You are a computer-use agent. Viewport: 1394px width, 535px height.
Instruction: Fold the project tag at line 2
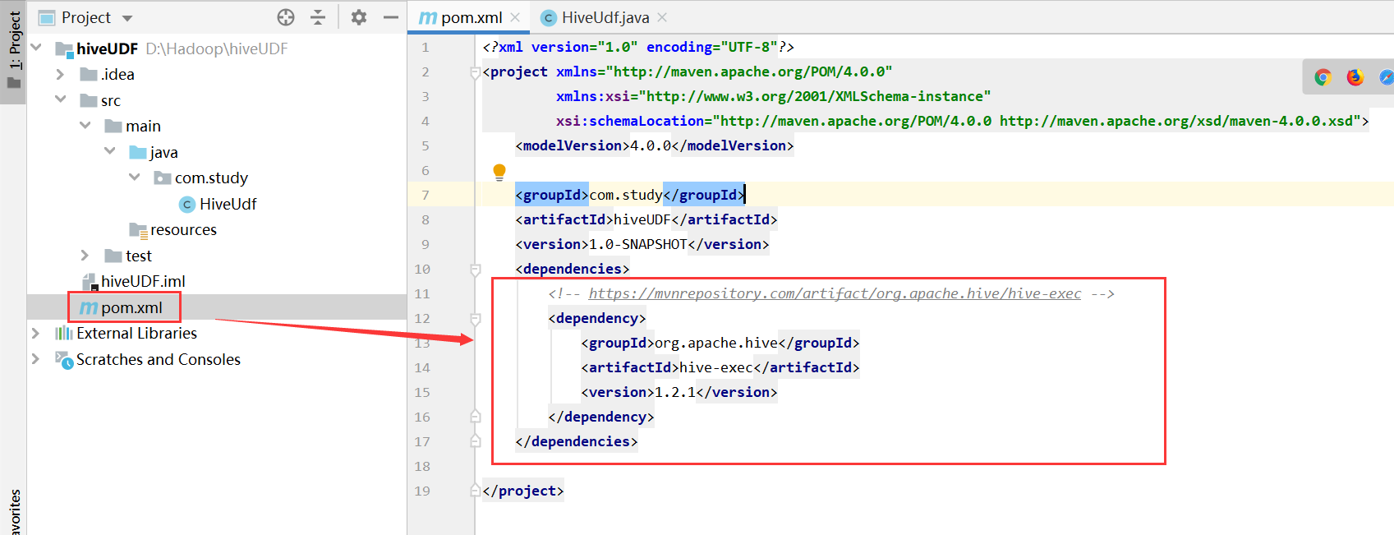pos(475,72)
